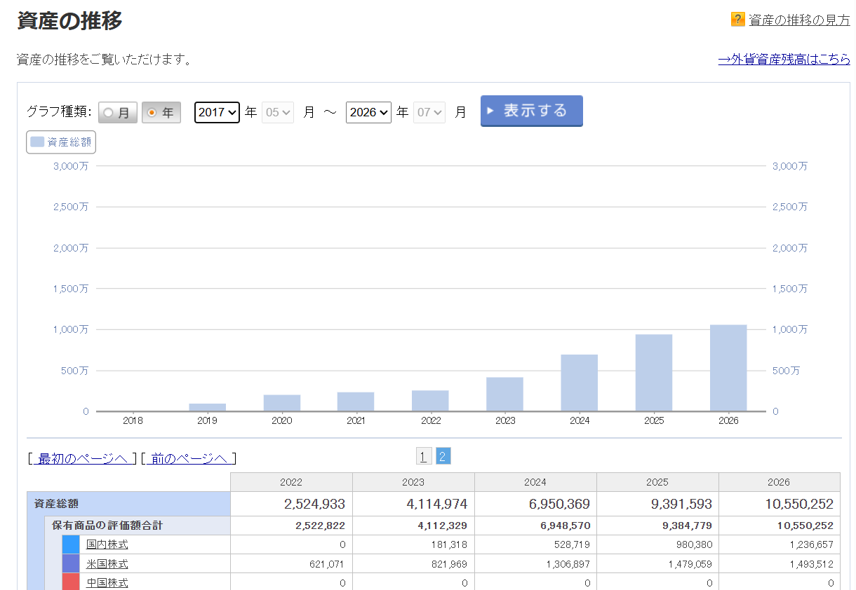856x590 pixels.
Task: Open the 資産の推移の見方 help link
Action: (x=799, y=20)
